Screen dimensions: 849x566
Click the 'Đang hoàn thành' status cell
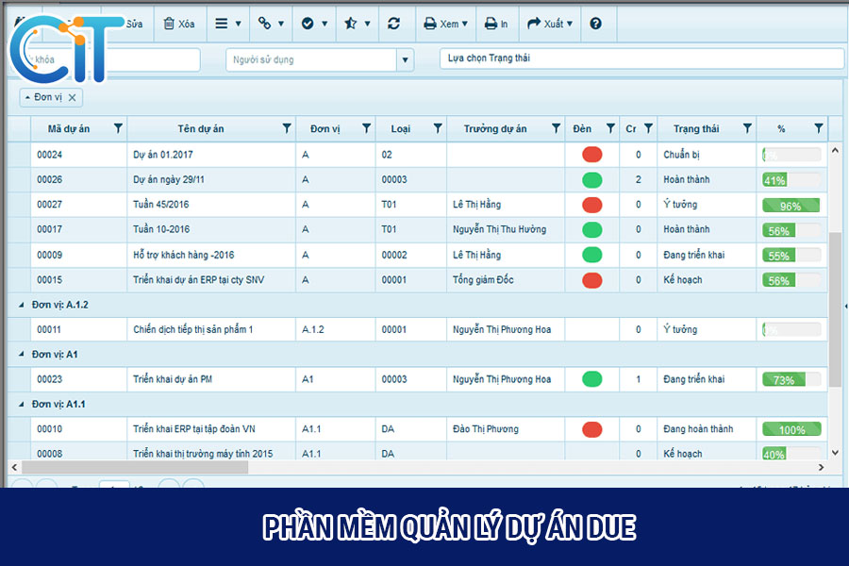(x=698, y=429)
